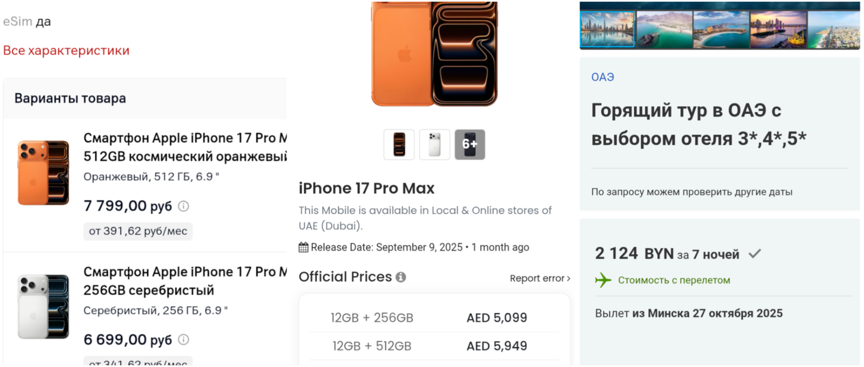Select the orange iPhone gallery thumbnail
Viewport: 864px width, 367px height.
tap(399, 144)
